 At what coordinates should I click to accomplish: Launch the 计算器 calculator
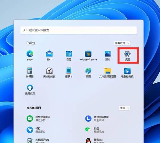pos(30,72)
